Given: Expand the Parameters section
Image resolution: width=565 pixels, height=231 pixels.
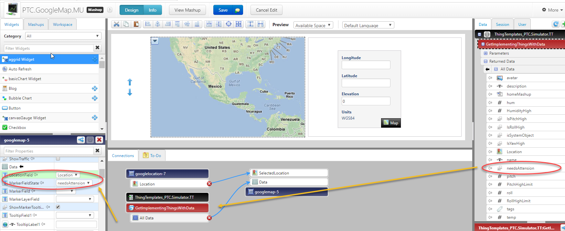Looking at the screenshot, I should (x=485, y=53).
